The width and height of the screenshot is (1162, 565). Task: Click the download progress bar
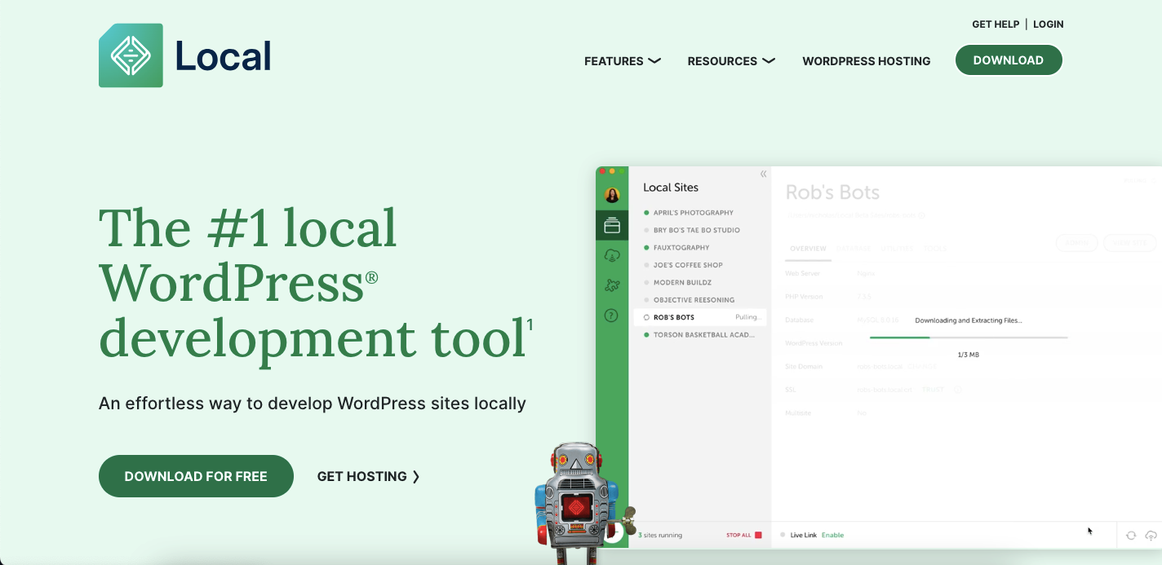point(969,337)
